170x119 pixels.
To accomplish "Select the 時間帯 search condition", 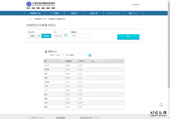I will [32, 36].
